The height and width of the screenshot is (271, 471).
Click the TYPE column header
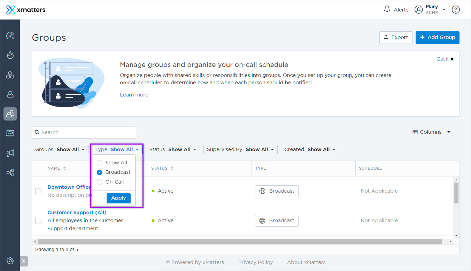pyautogui.click(x=261, y=168)
